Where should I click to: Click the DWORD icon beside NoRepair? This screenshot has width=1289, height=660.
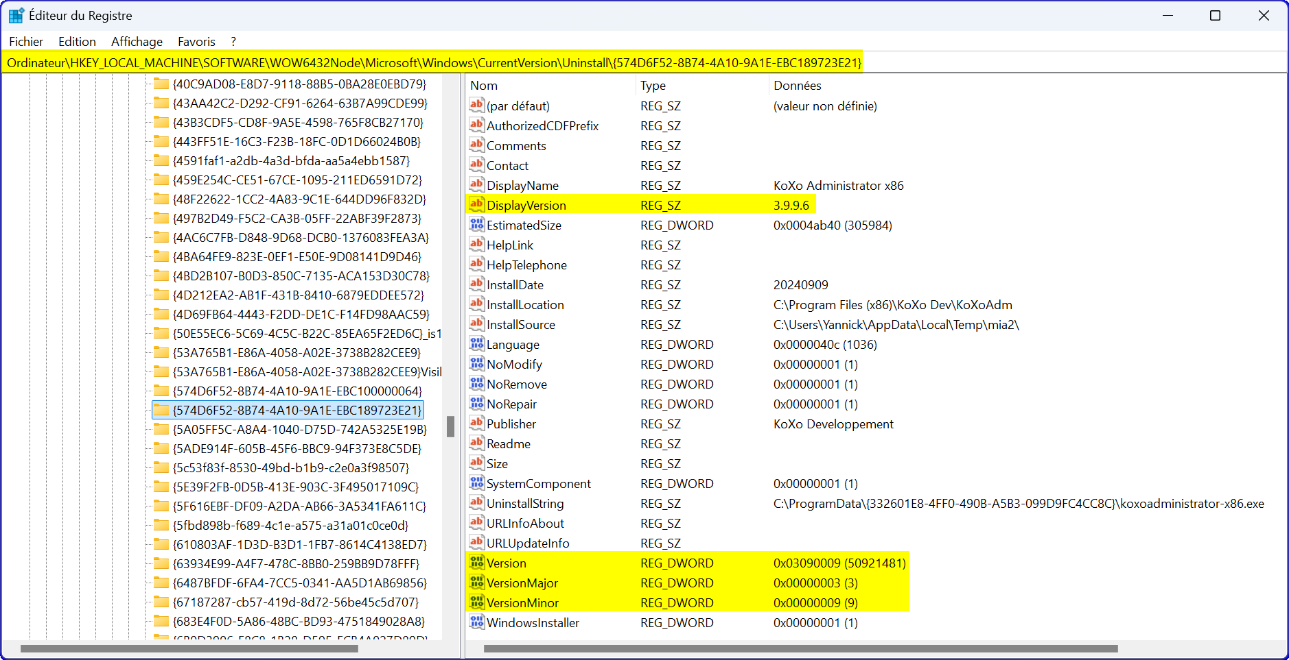click(477, 403)
